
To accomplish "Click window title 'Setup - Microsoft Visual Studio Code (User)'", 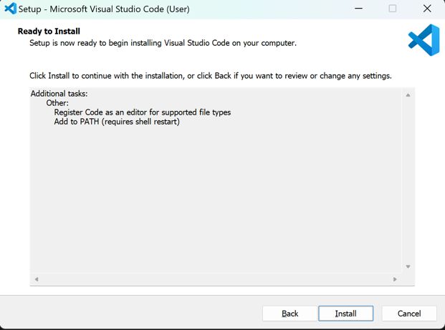I will [x=104, y=9].
